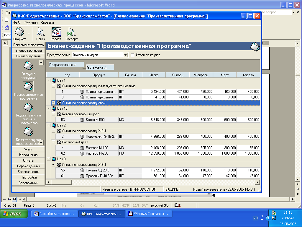Image resolution: width=302 pixels, height=227 pixels.
Task: Collapse the Цех 8 tree node
Action: pyautogui.click(x=49, y=159)
